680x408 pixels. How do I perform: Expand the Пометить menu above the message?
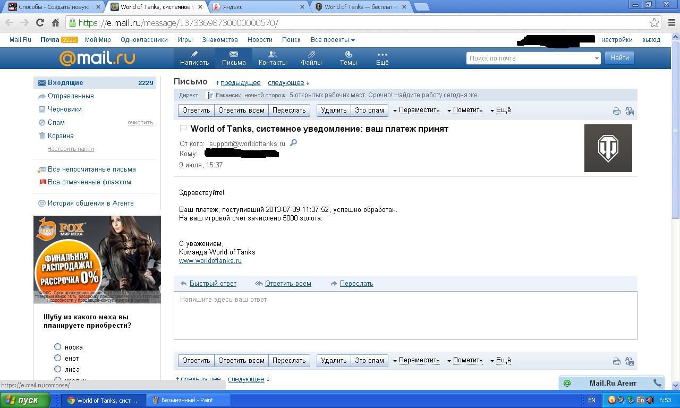coord(465,110)
